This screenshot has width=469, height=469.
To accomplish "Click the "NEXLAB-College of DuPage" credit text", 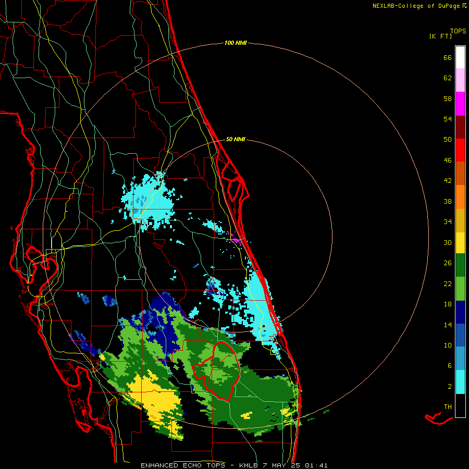I will (x=416, y=6).
